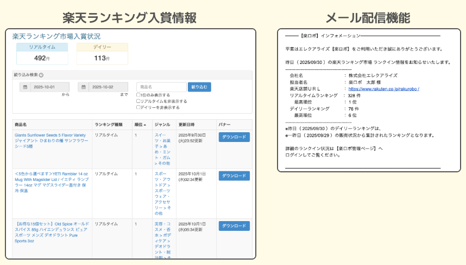The height and width of the screenshot is (265, 466).
Task: Check リアルタイムを非表示する option
Action: pos(138,101)
